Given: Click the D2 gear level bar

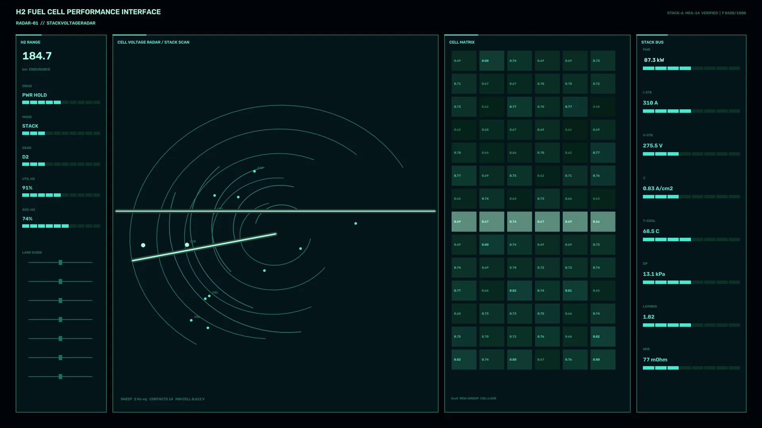Looking at the screenshot, I should point(61,164).
